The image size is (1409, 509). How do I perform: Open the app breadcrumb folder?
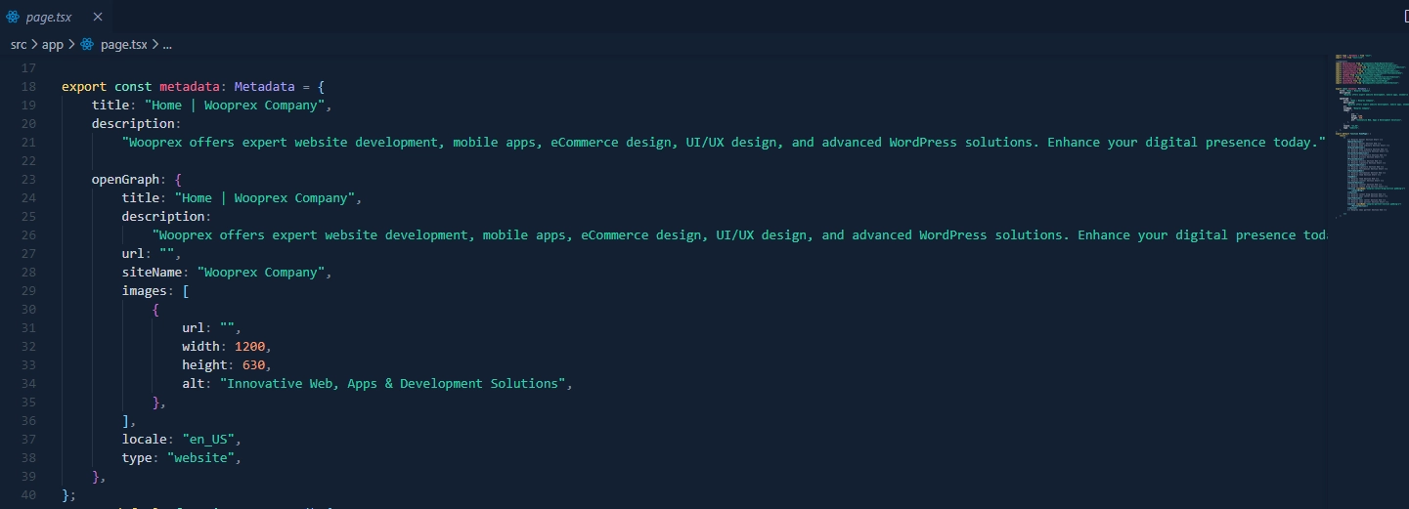click(53, 44)
